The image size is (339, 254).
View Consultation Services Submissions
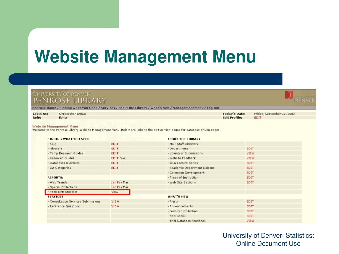115,201
